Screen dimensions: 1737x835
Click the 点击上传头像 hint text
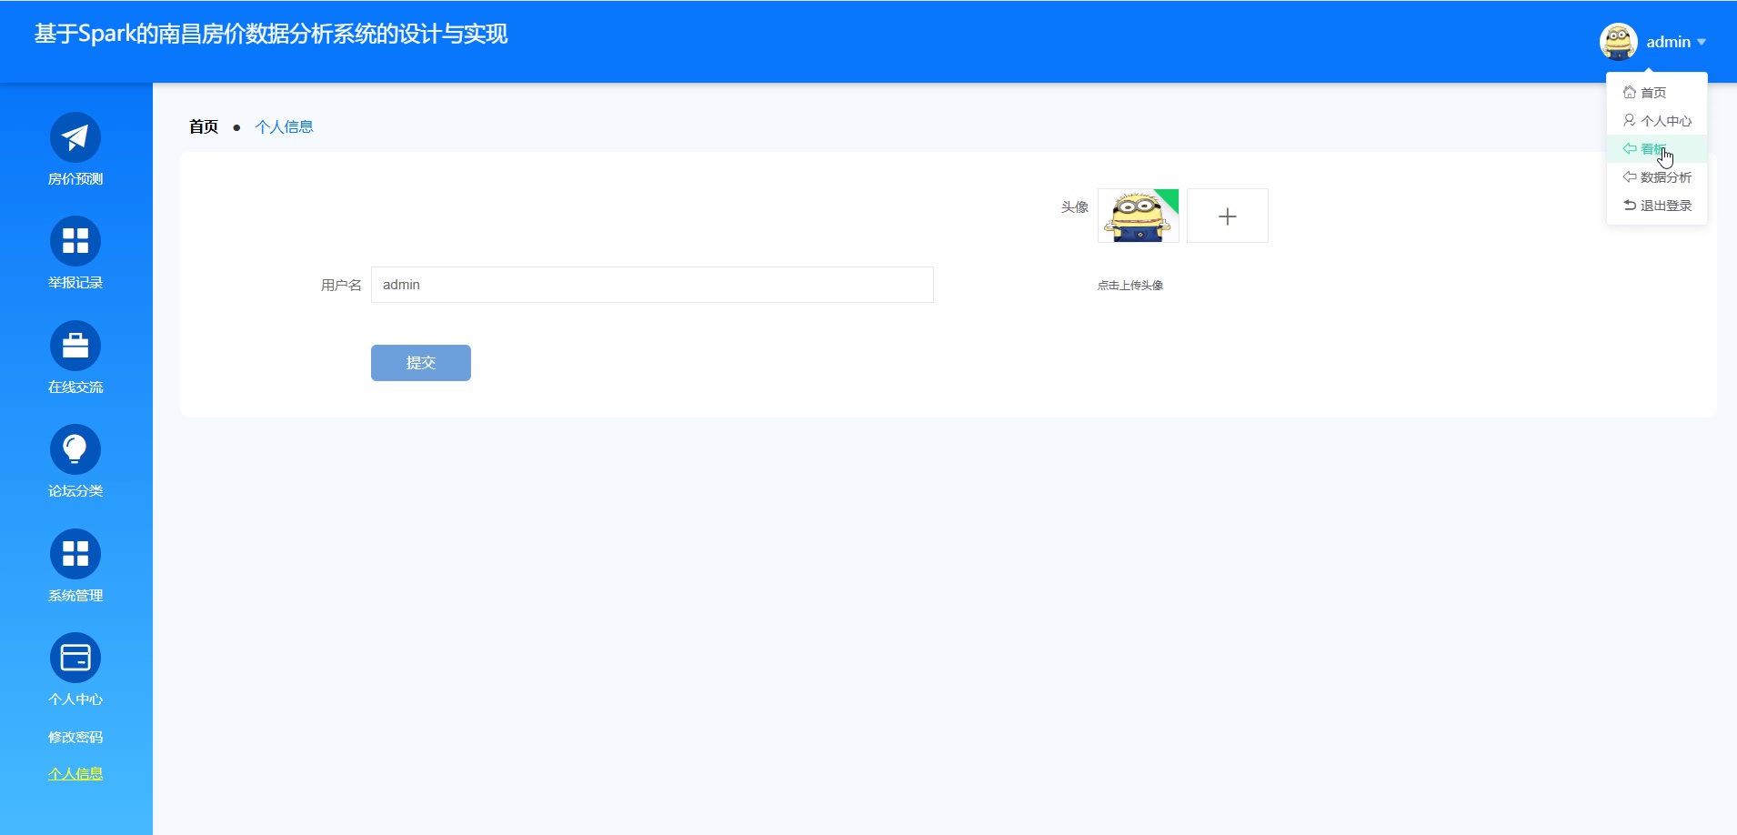(1130, 286)
